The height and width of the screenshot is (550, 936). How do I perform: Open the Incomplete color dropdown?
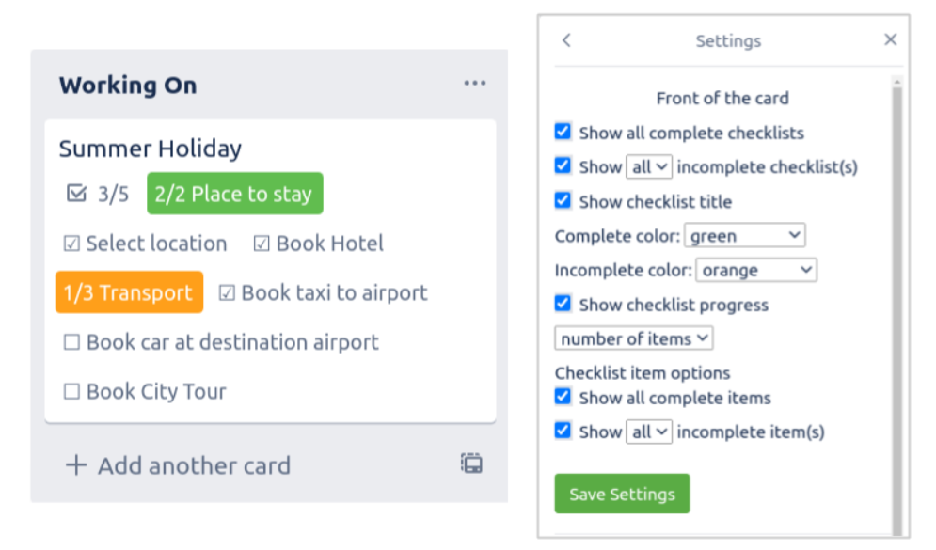[x=755, y=270]
